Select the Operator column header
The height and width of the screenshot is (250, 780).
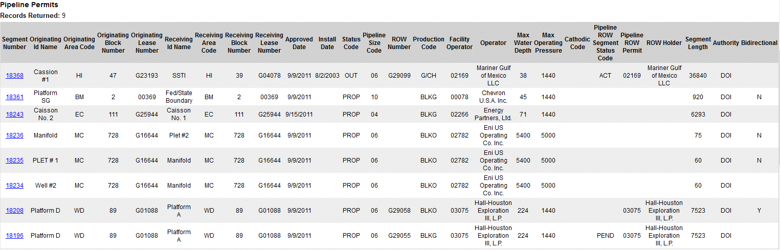click(493, 43)
